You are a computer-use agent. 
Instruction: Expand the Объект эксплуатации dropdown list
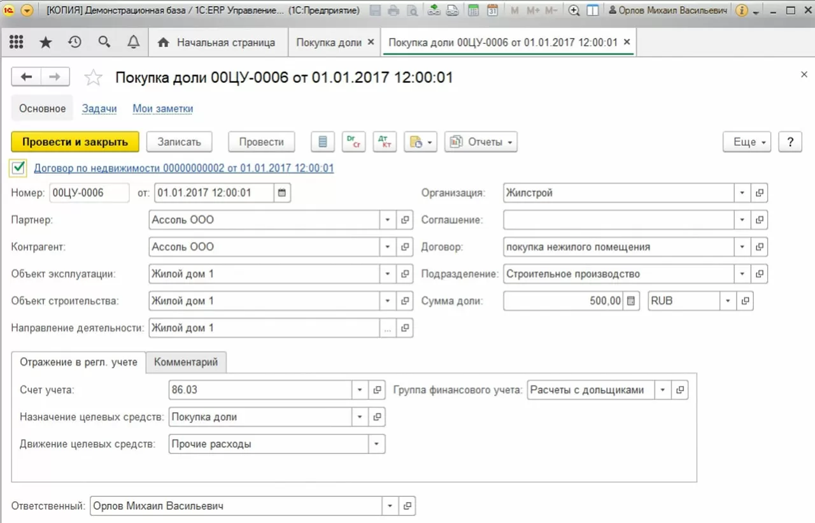[388, 274]
